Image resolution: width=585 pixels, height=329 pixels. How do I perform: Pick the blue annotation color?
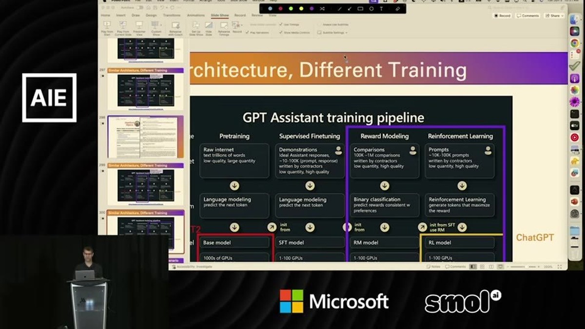click(x=270, y=8)
